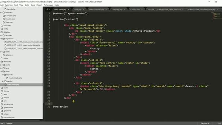The width and height of the screenshot is (222, 125).
Task: Switch to the MainController.php tab
Action: [96, 9]
